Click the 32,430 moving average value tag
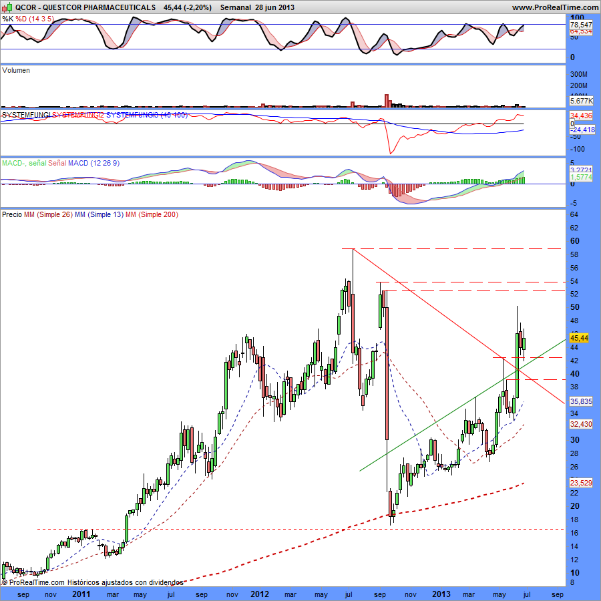The width and height of the screenshot is (601, 601). click(581, 424)
